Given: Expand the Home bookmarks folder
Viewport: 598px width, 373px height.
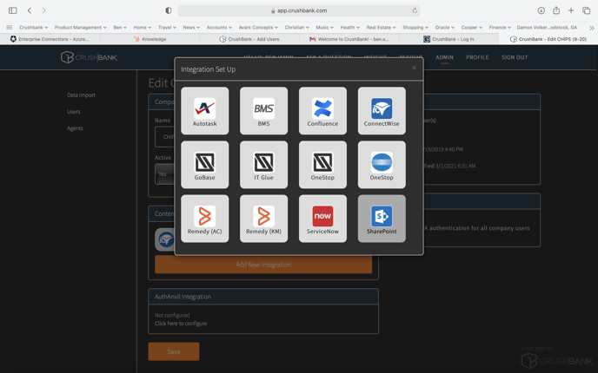Looking at the screenshot, I should 143,28.
